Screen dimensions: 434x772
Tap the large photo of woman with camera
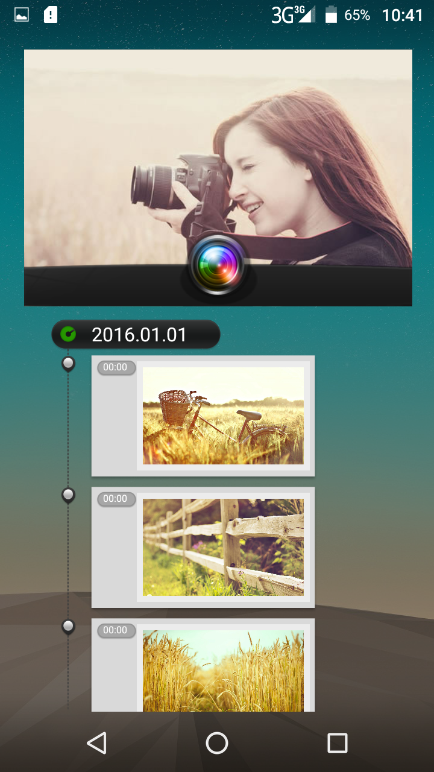point(218,157)
